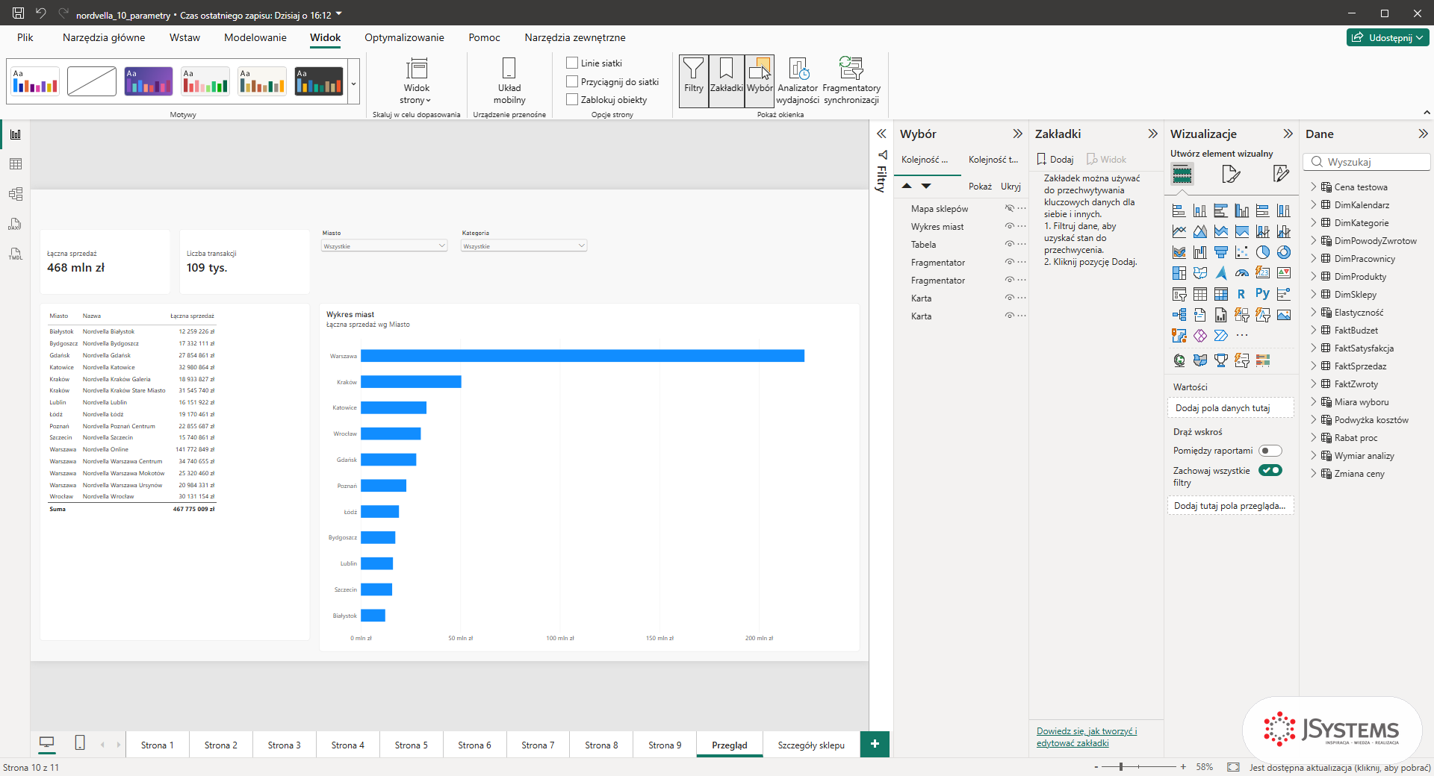Open Model view icon in left sidebar
The image size is (1434, 776).
pyautogui.click(x=15, y=194)
